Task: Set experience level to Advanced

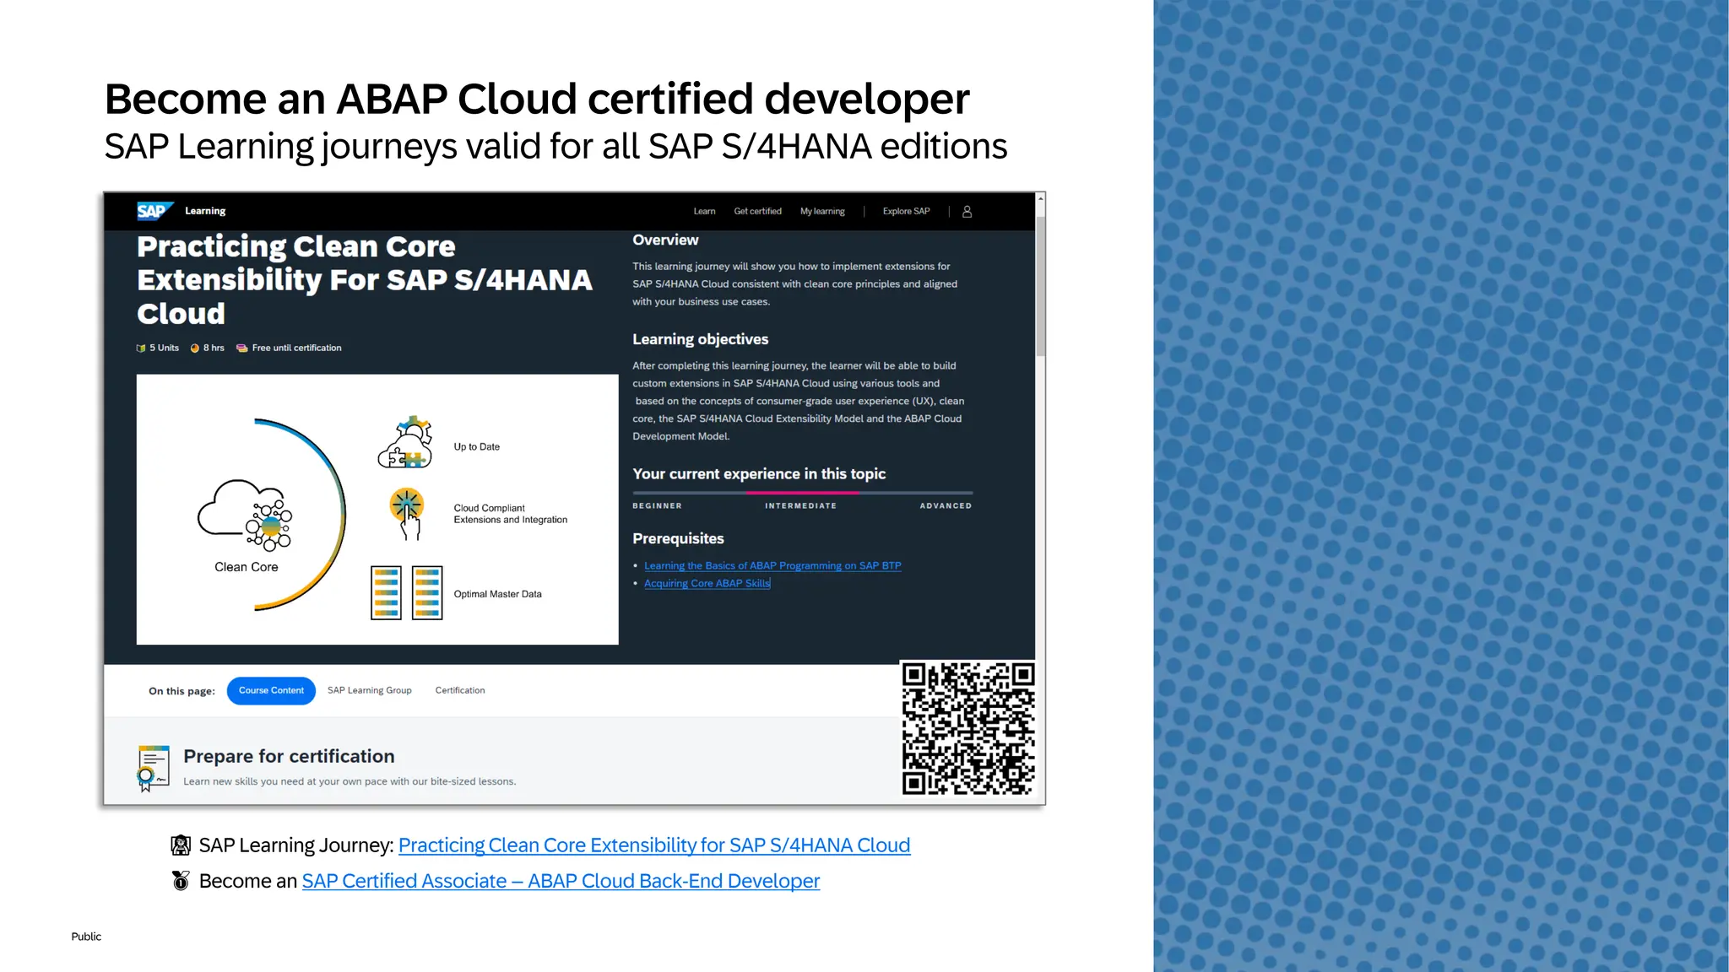Action: (x=946, y=506)
